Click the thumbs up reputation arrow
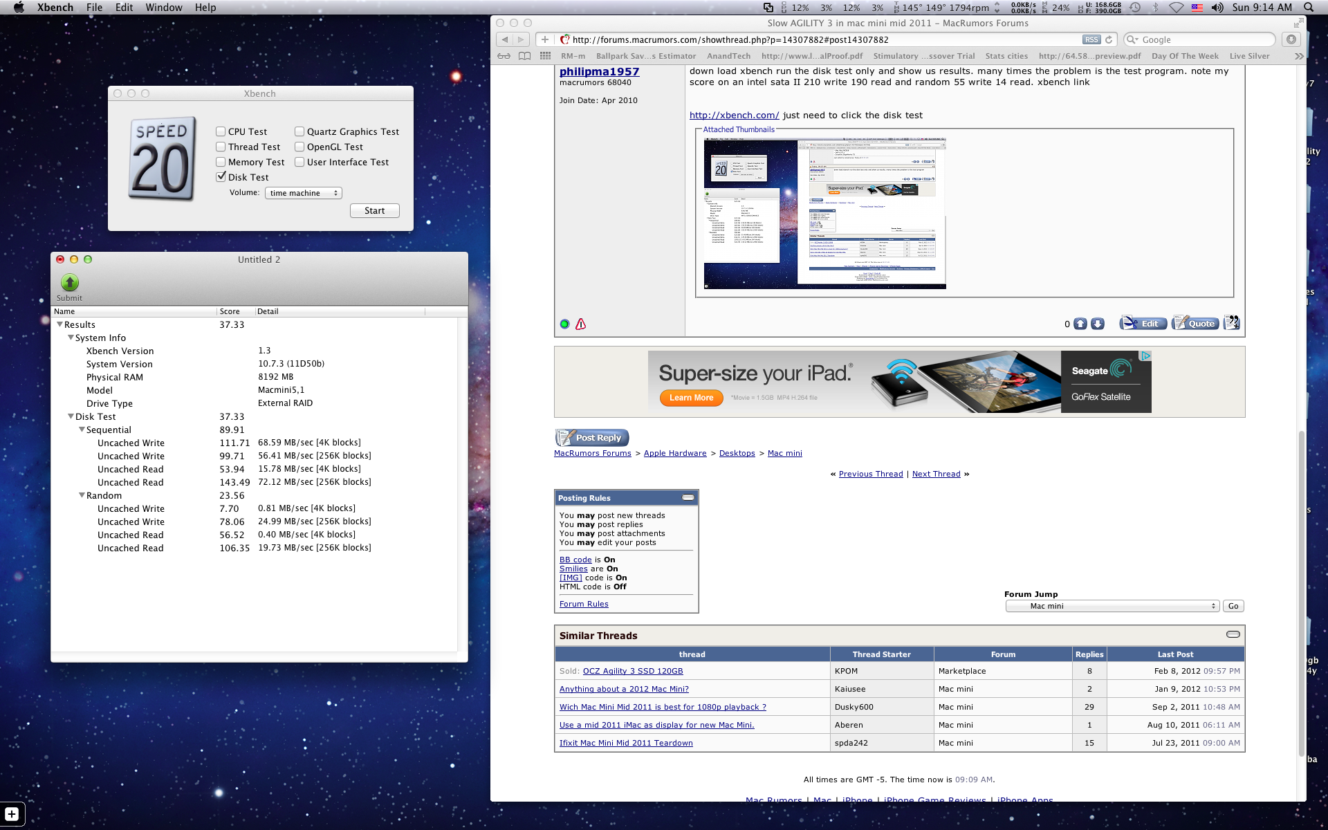The height and width of the screenshot is (830, 1328). coord(1080,324)
